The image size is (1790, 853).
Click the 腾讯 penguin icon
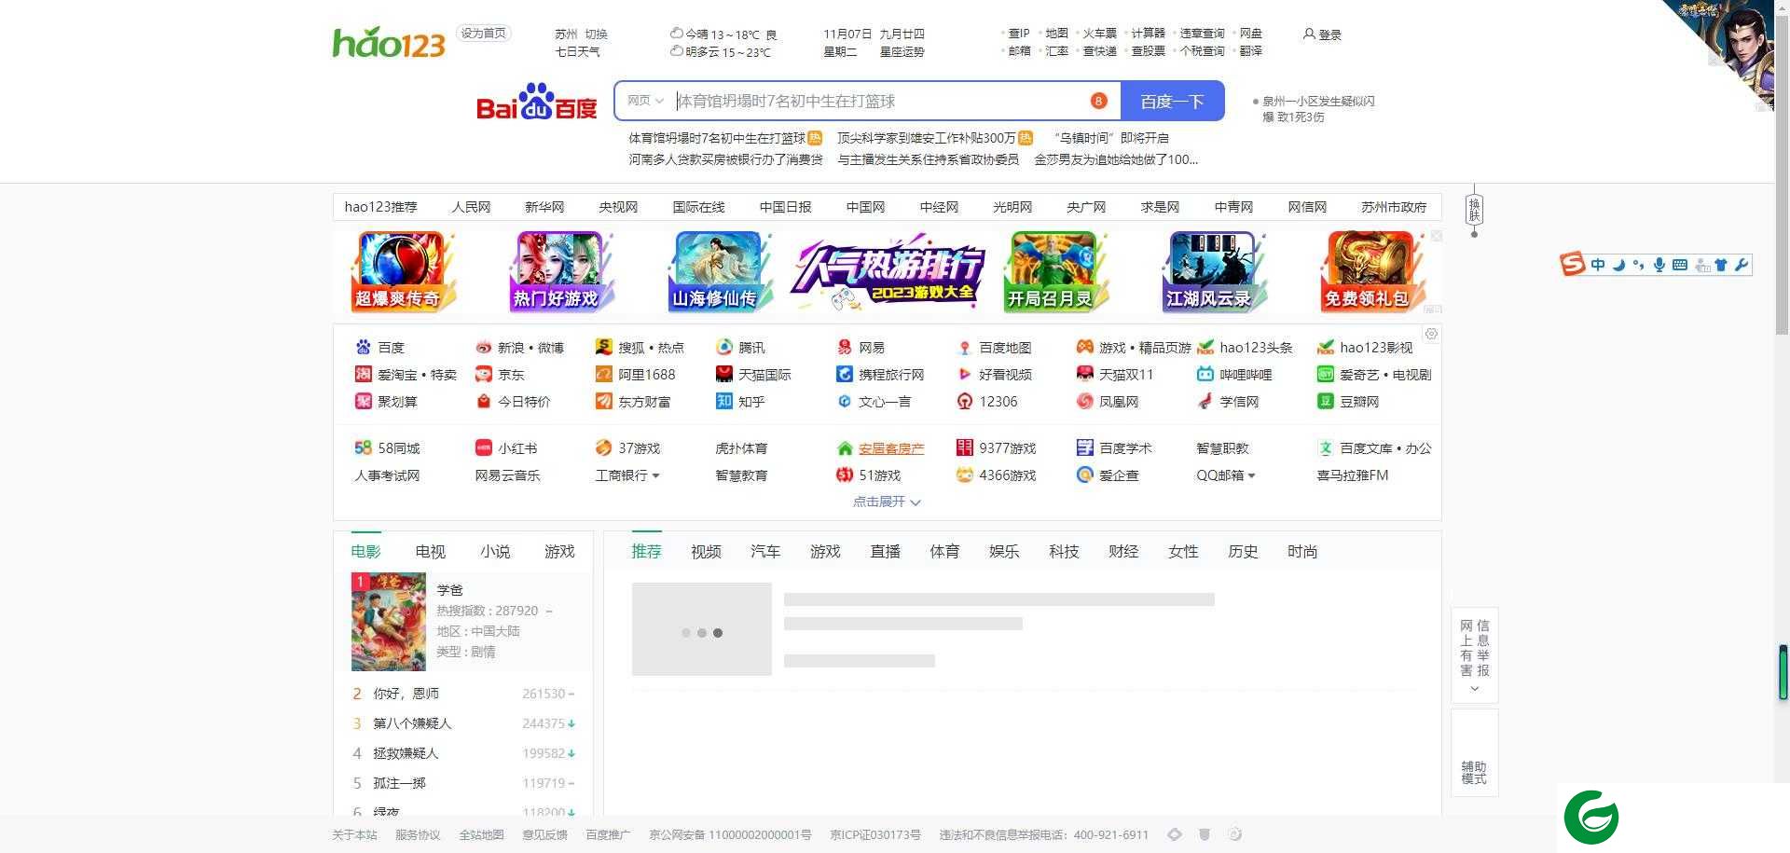click(x=723, y=347)
